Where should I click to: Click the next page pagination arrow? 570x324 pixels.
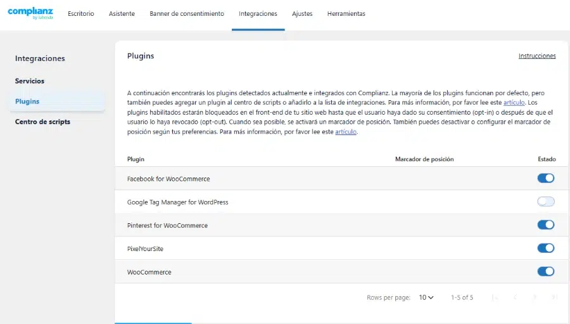click(535, 297)
